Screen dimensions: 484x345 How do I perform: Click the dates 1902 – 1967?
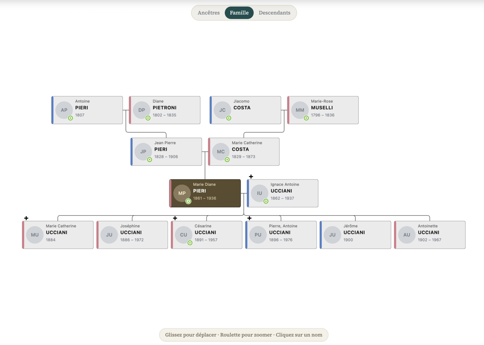[x=429, y=240]
